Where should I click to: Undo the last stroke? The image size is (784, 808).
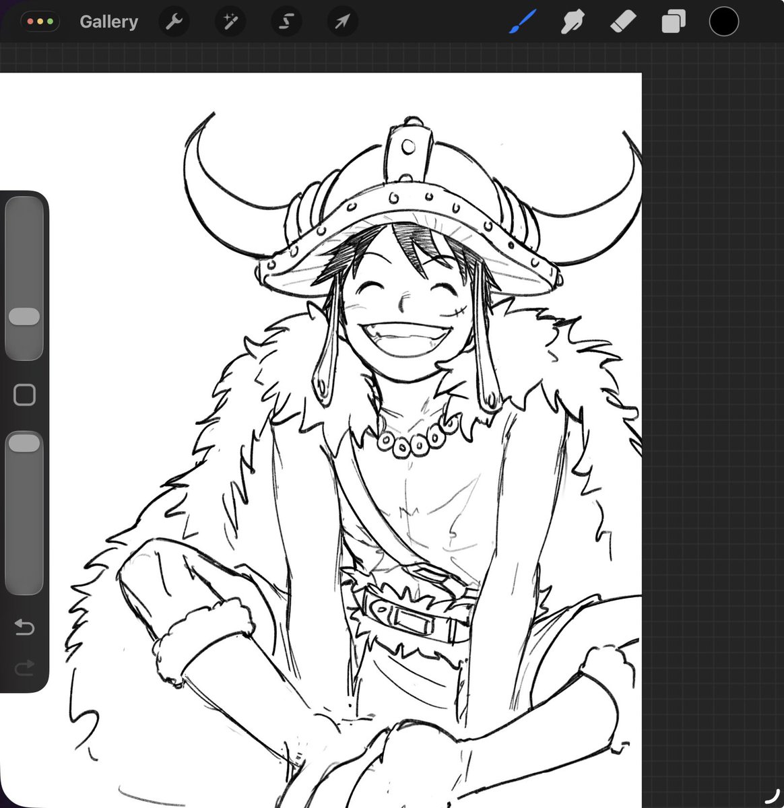point(24,628)
